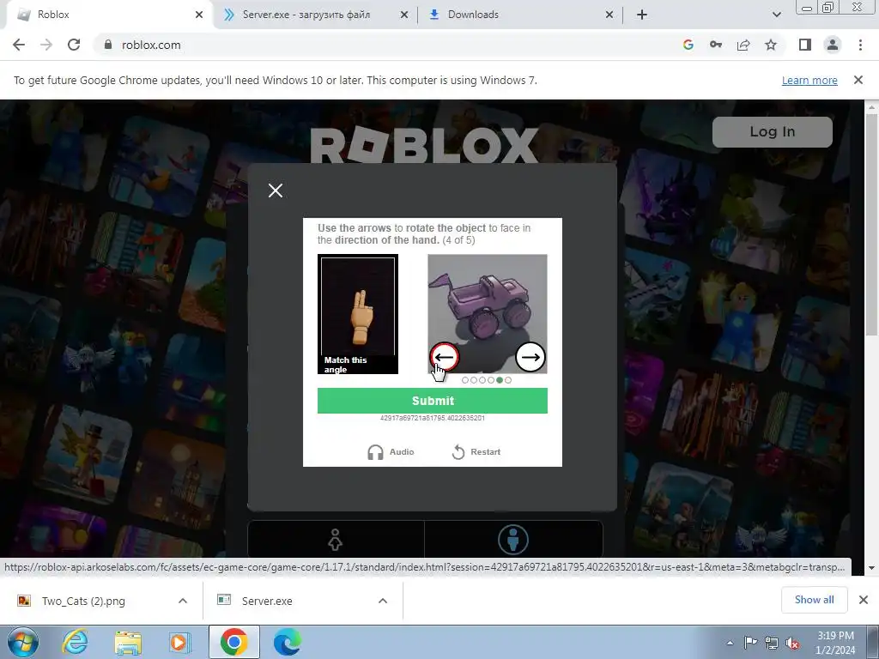Viewport: 879px width, 659px height.
Task: Select the male gender icon
Action: 513,541
